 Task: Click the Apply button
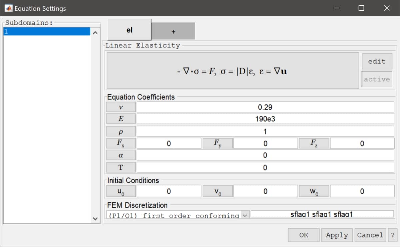[x=337, y=235]
